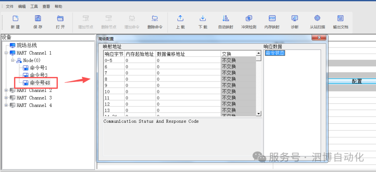Select HART Channel 3 tree node
Screen dimensions: 376x172
tap(34, 98)
